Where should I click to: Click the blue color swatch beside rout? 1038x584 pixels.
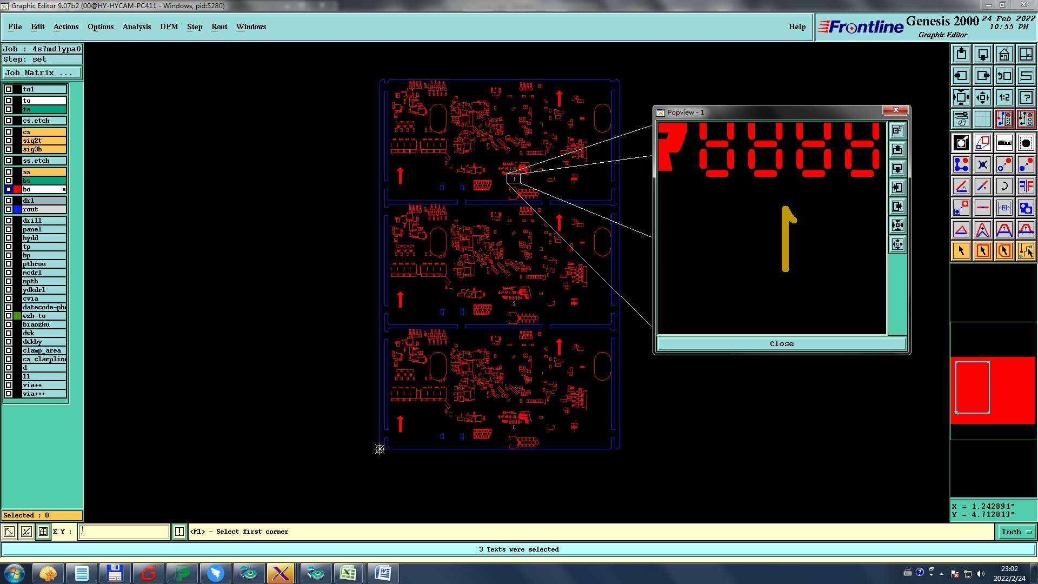click(x=17, y=209)
